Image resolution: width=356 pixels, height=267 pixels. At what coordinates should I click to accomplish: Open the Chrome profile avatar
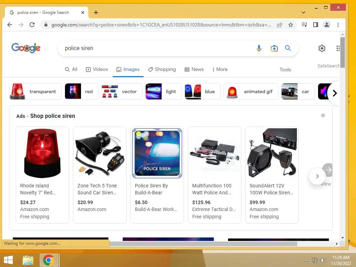[x=327, y=25]
